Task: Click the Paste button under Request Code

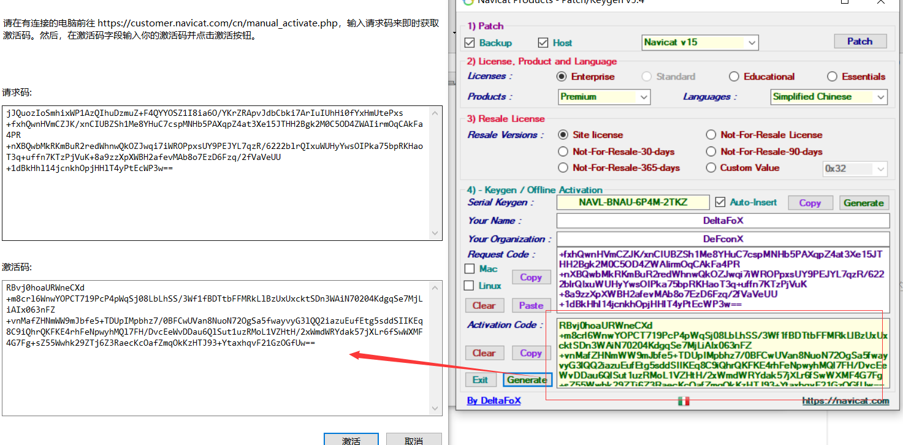Action: (531, 305)
